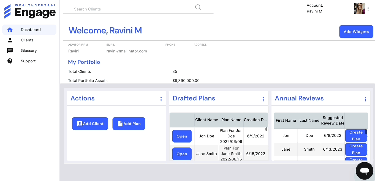Screen dimensions: 375x181
Task: Sort by First Name column header
Action: (x=286, y=120)
